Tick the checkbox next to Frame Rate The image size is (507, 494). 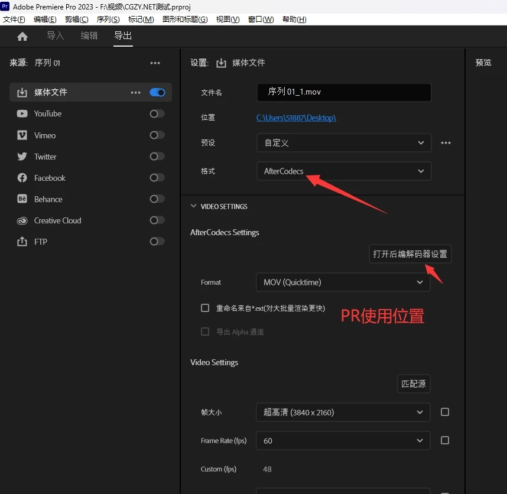click(445, 440)
